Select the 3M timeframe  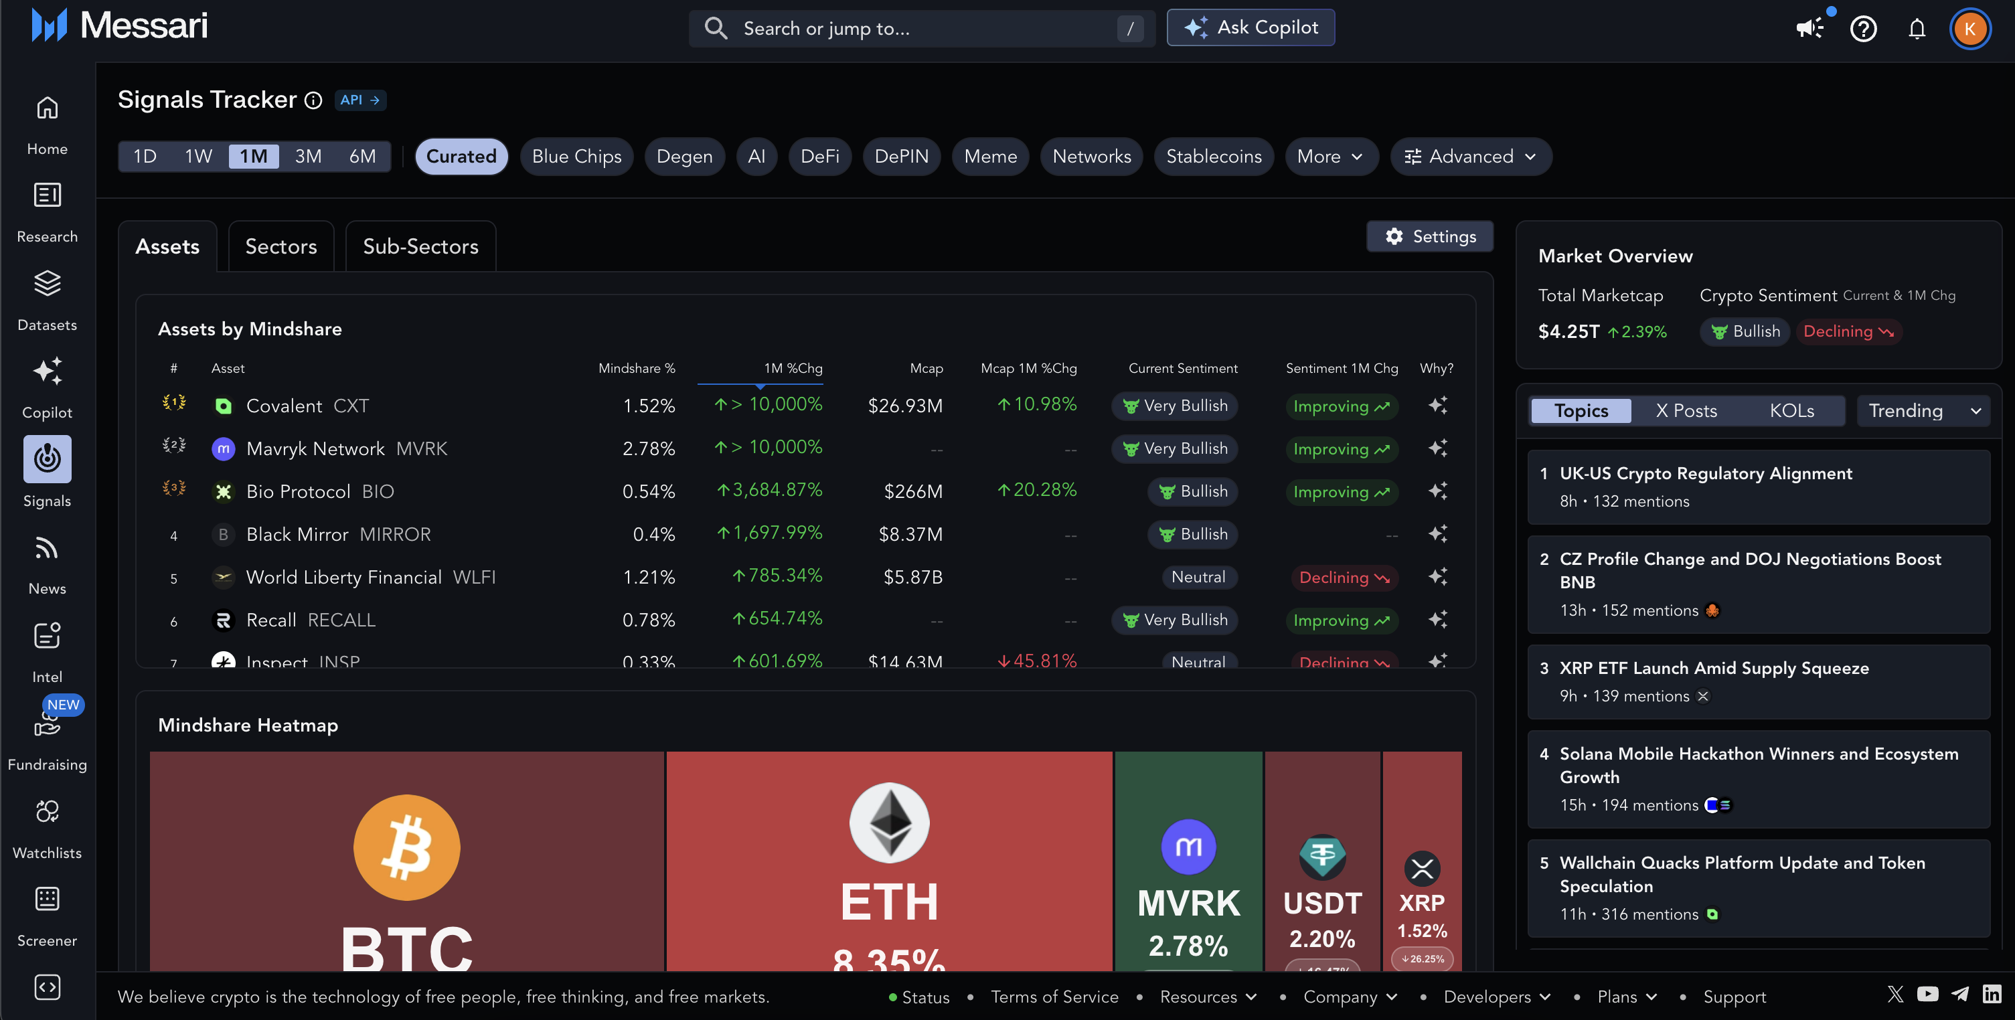308,157
